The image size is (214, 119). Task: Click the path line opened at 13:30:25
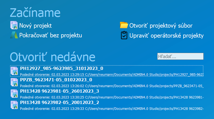point(112,97)
